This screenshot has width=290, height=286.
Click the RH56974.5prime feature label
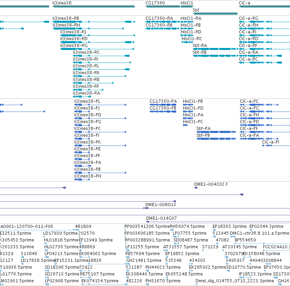(x=187, y=226)
